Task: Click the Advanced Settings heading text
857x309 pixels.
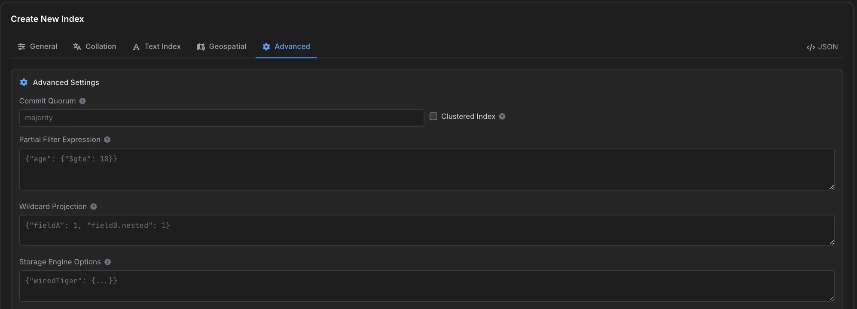Action: click(x=66, y=82)
